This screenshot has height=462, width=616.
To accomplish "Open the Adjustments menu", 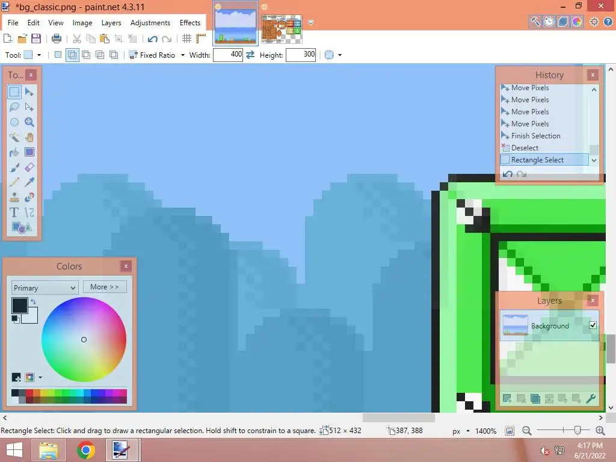I will tap(150, 23).
